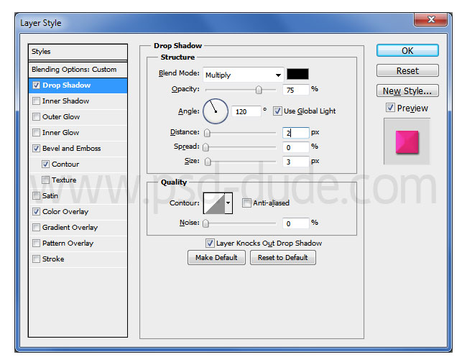Toggle the Preview checkbox
467x362 pixels.
(x=390, y=108)
